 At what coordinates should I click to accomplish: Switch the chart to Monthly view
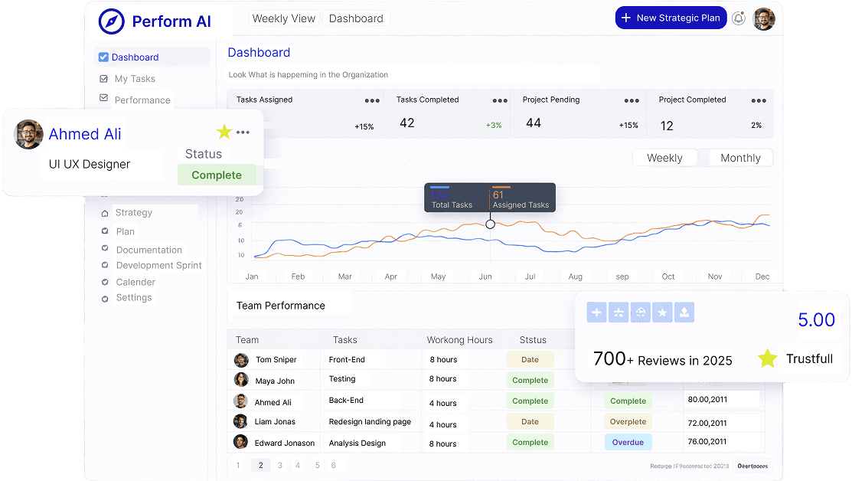740,157
